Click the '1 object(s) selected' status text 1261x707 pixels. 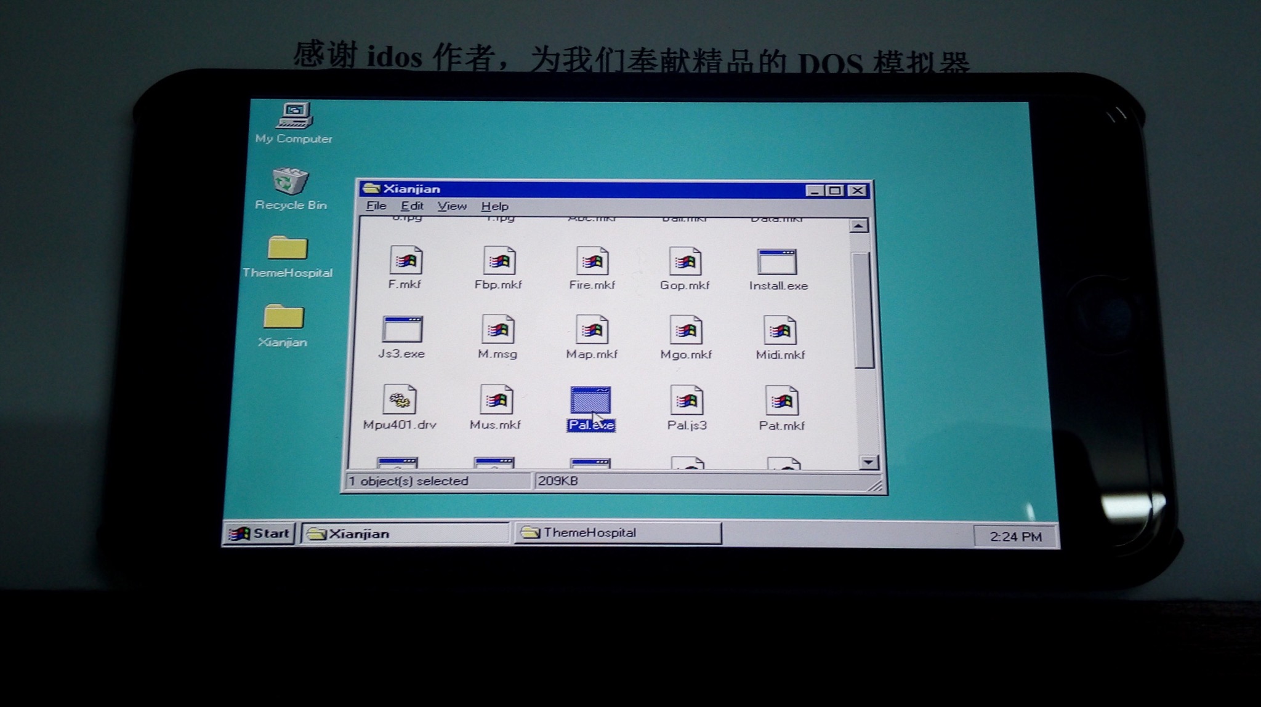point(408,481)
